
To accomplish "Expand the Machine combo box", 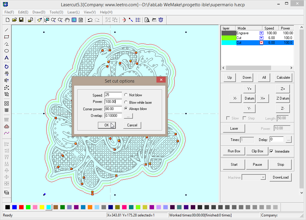I will point(263,177).
